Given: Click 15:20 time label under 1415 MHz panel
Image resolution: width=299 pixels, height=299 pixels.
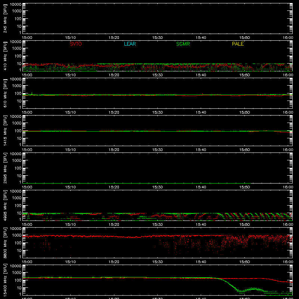Looking at the screenshot, I should pos(114,150).
